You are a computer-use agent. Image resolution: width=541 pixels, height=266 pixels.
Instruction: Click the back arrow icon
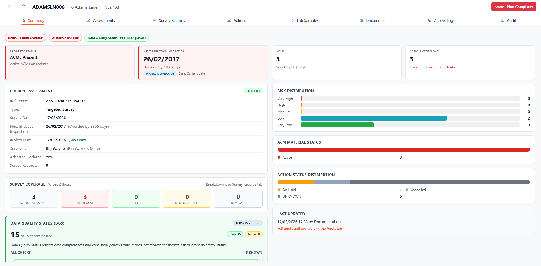(x=10, y=7)
